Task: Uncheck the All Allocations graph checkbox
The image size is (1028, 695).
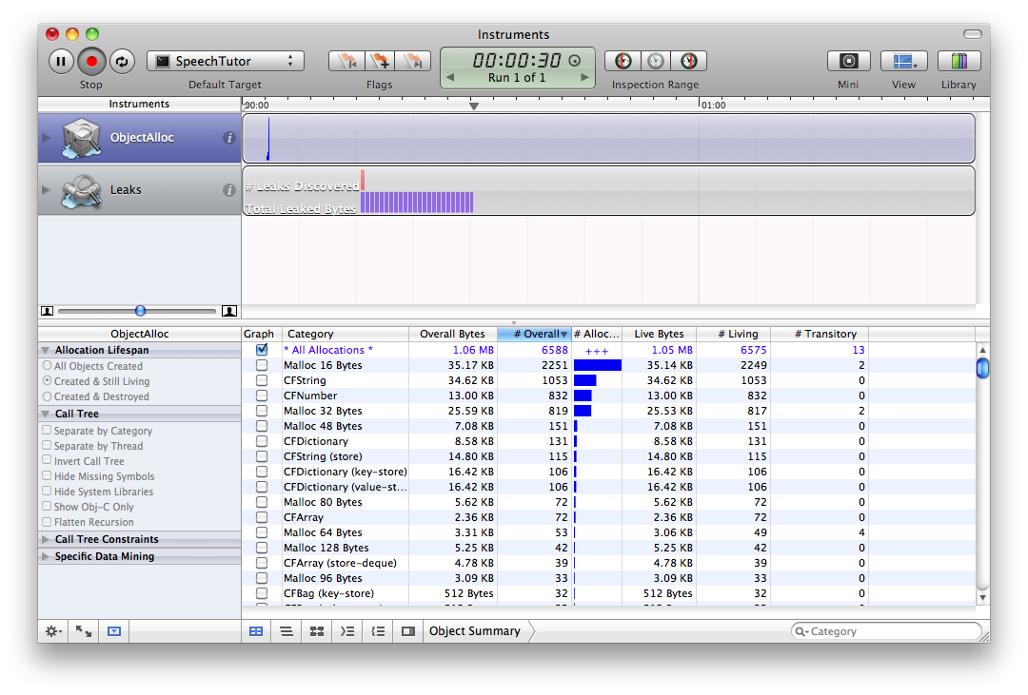Action: 262,349
